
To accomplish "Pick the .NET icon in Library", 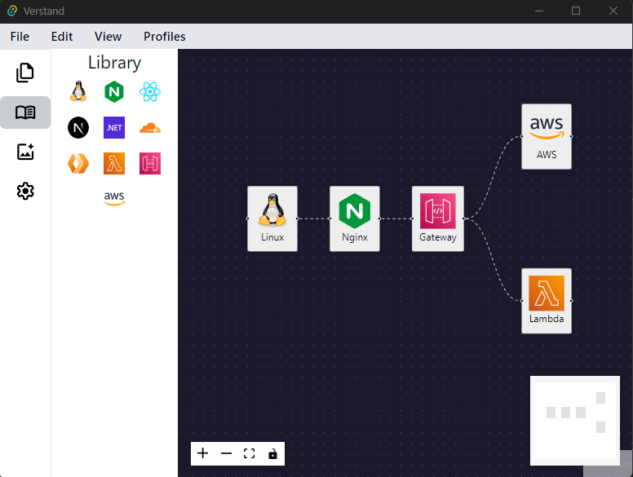I will pos(114,127).
